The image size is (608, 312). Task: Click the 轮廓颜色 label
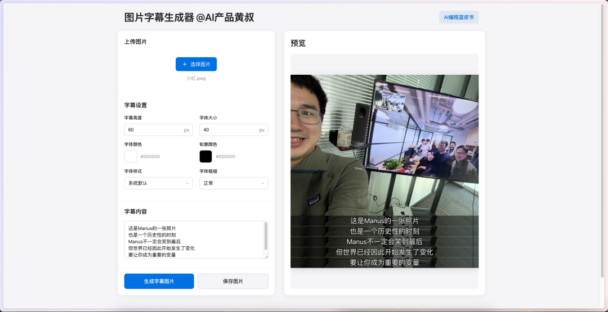208,144
